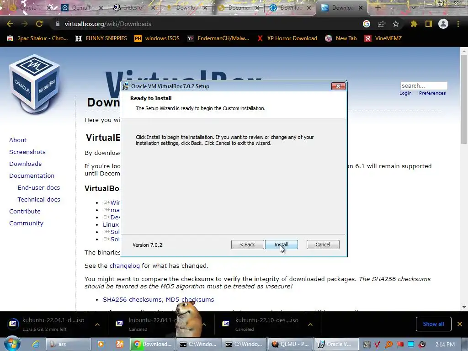Click the clock showing 2:14 PM
Viewport: 468px width, 351px height.
(445, 344)
